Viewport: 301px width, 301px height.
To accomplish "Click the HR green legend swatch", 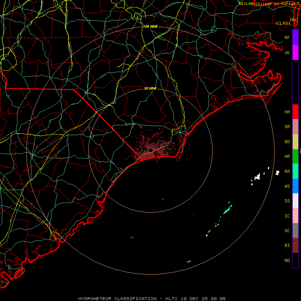I will pyautogui.click(x=295, y=157).
